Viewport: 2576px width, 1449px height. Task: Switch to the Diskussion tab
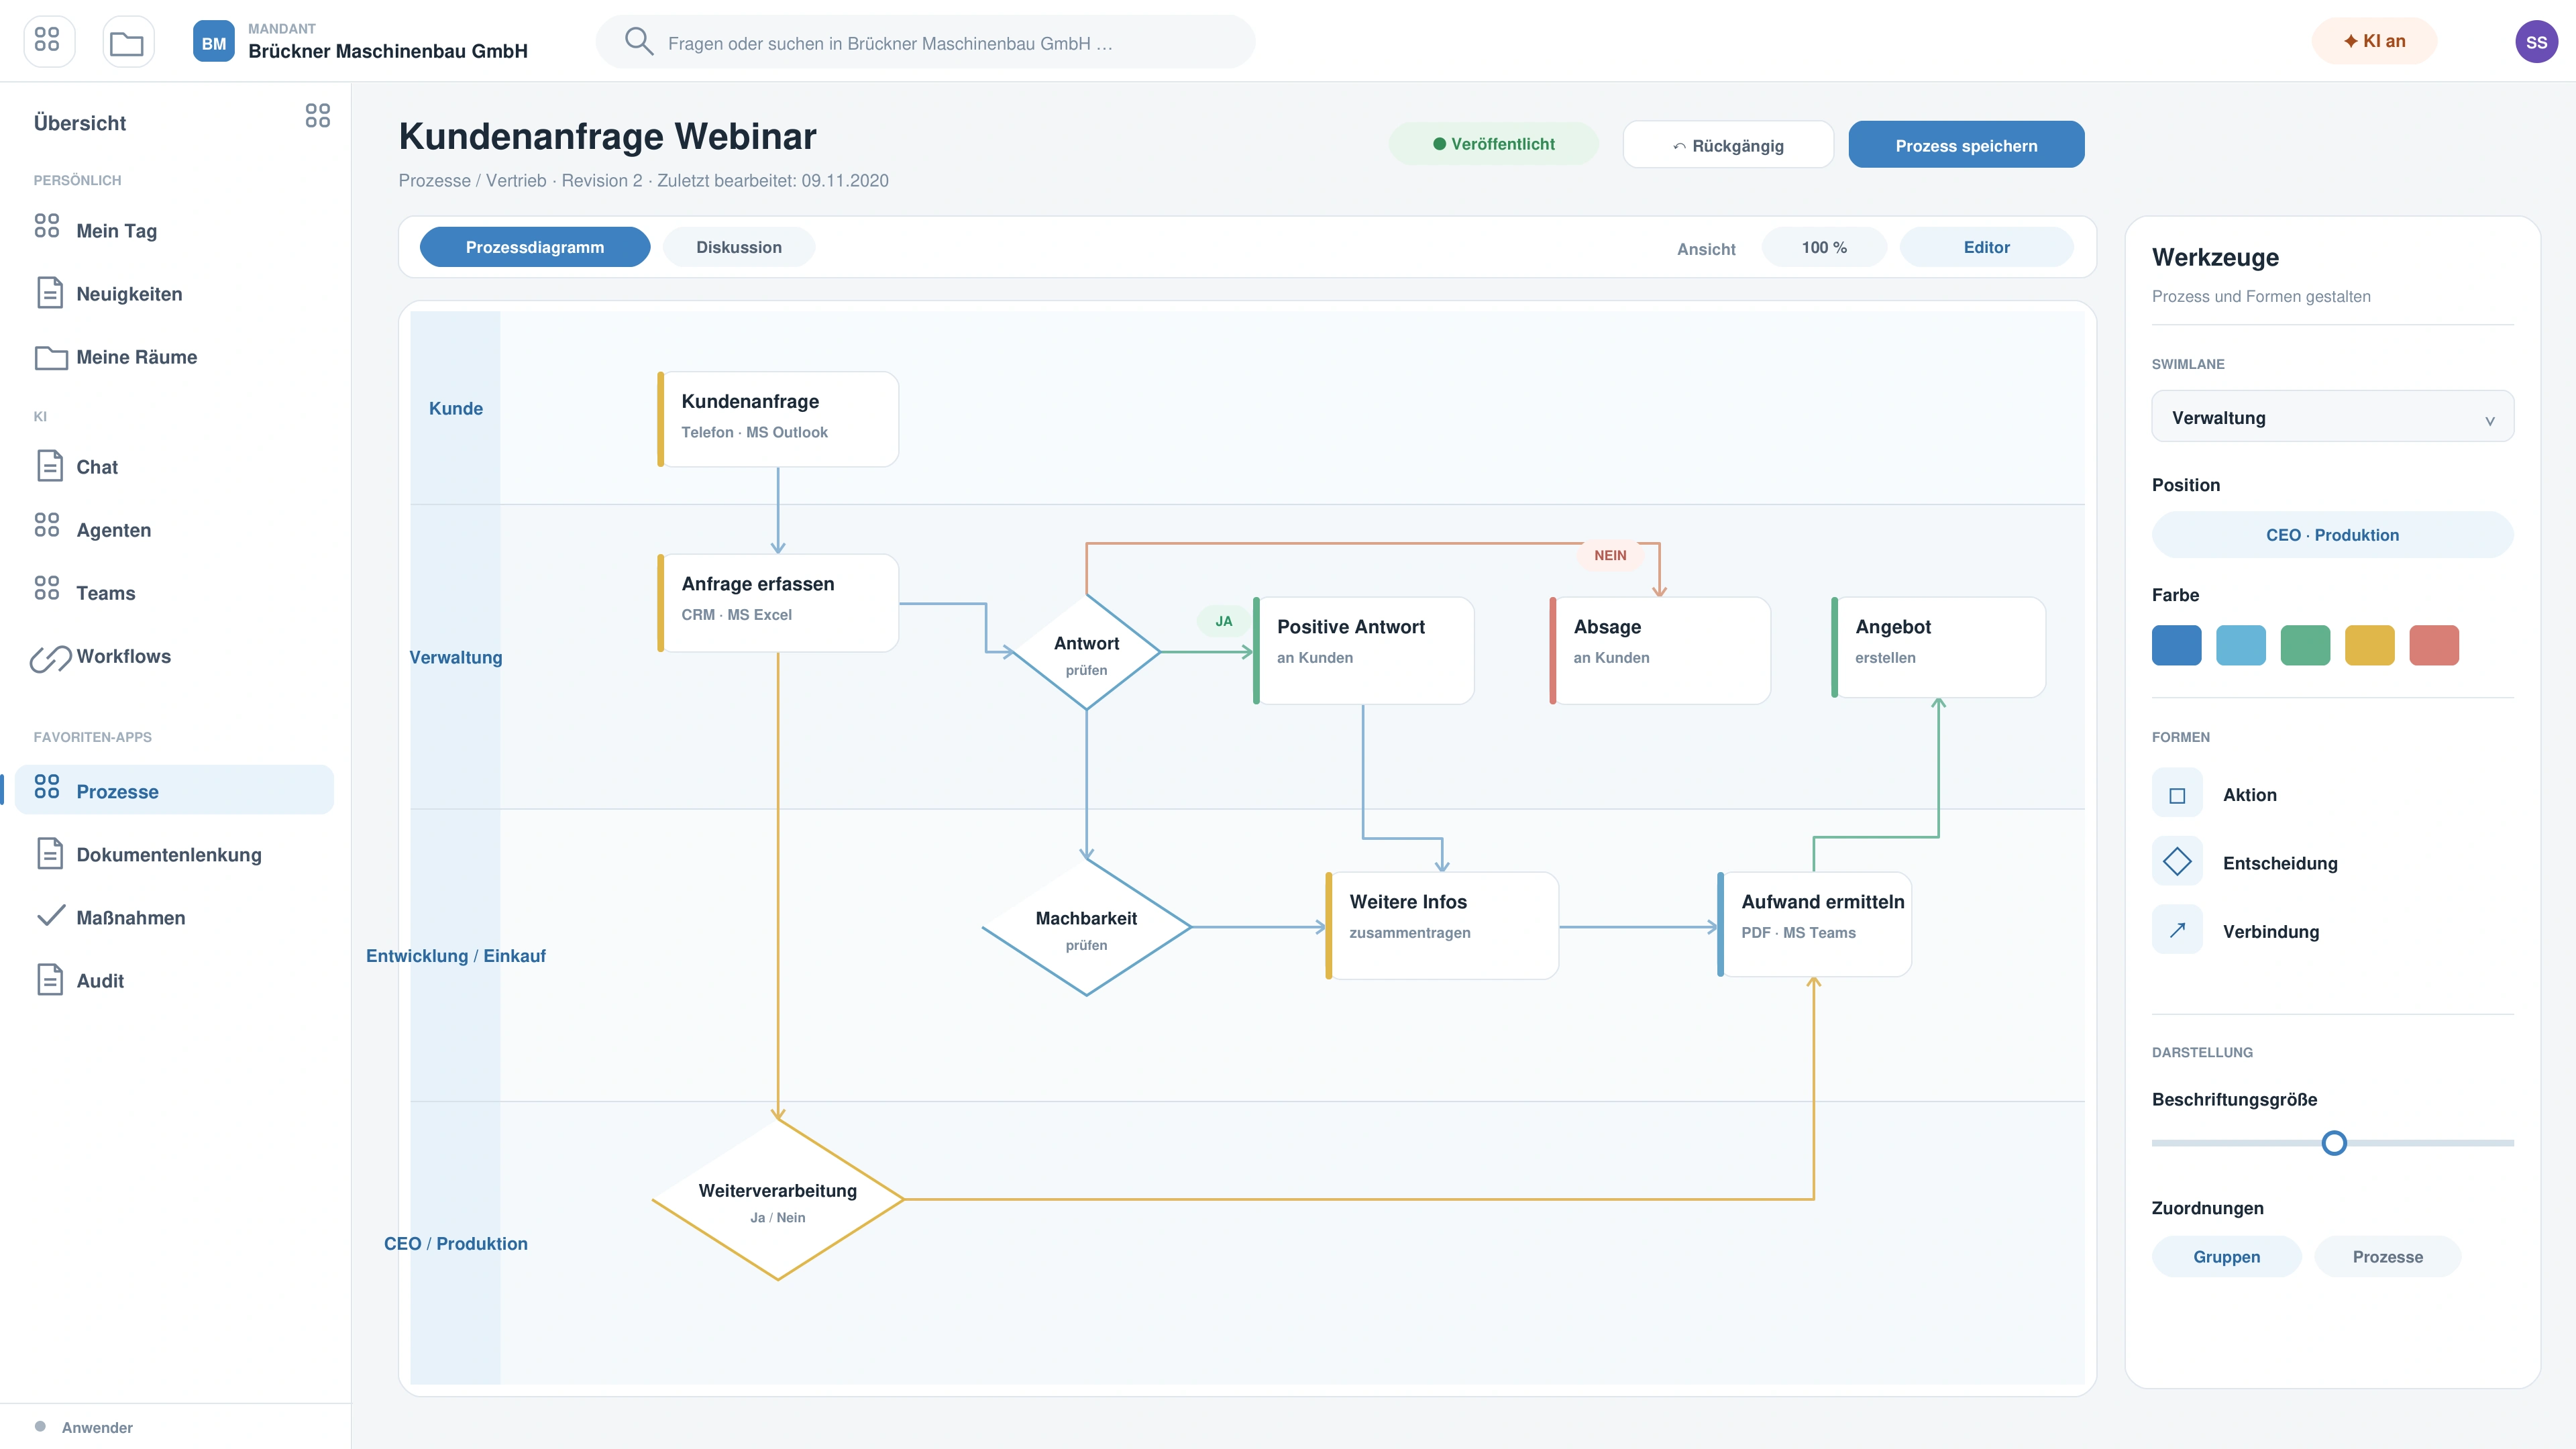coord(739,247)
